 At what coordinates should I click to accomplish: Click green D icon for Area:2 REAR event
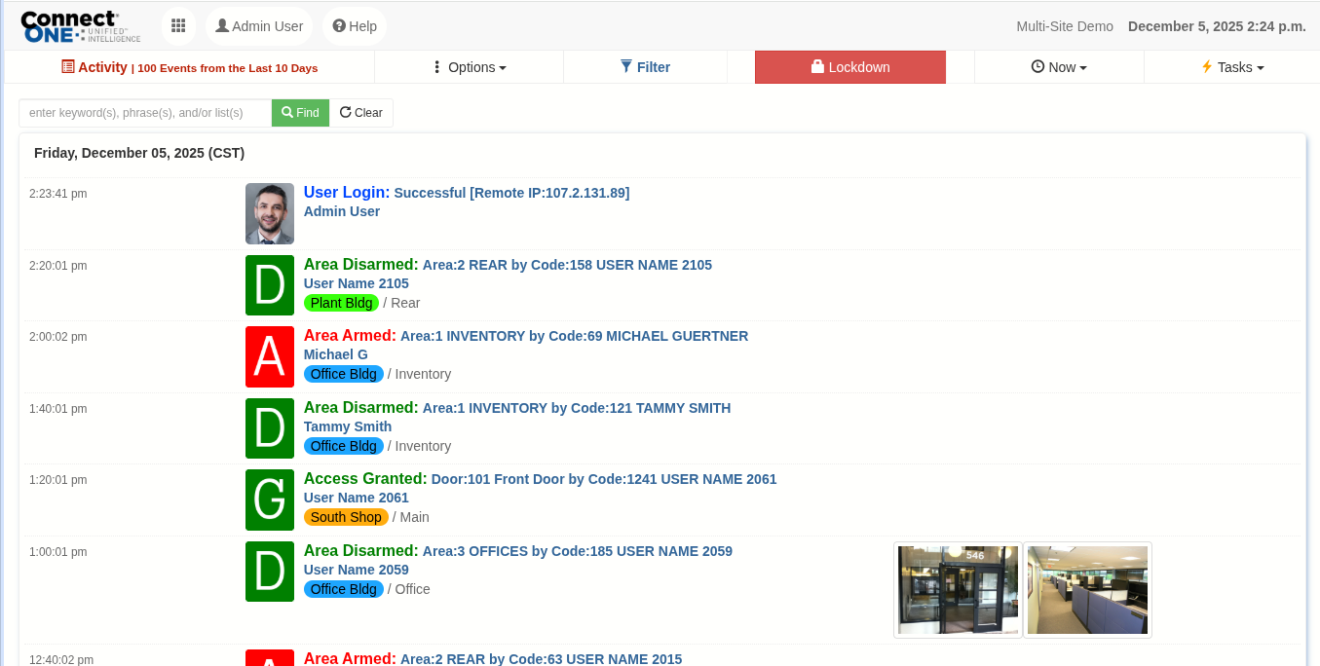[x=270, y=285]
